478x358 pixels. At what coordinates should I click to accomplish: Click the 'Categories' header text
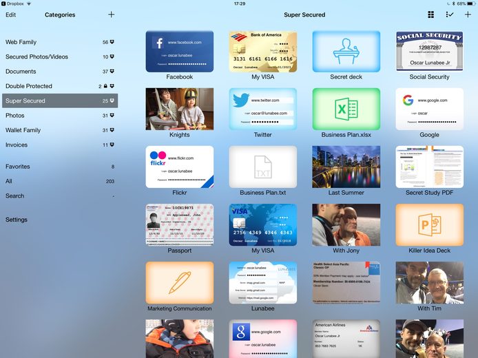click(x=60, y=14)
